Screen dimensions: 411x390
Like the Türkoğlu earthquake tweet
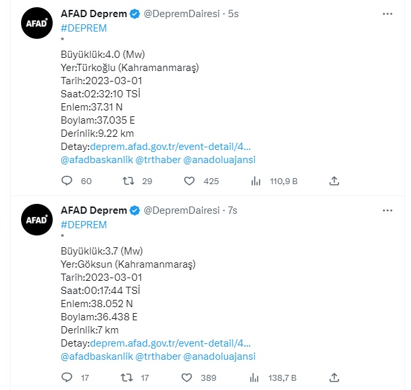188,181
